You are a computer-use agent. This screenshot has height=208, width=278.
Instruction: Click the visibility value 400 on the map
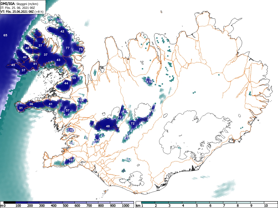click(51, 18)
